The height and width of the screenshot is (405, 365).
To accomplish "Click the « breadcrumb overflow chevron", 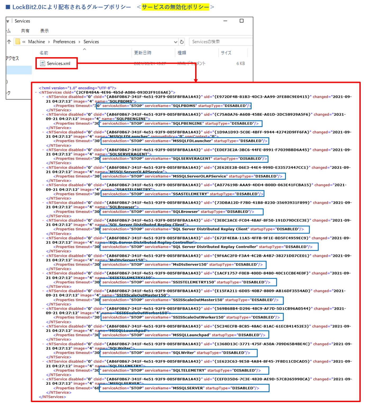I will coord(24,42).
